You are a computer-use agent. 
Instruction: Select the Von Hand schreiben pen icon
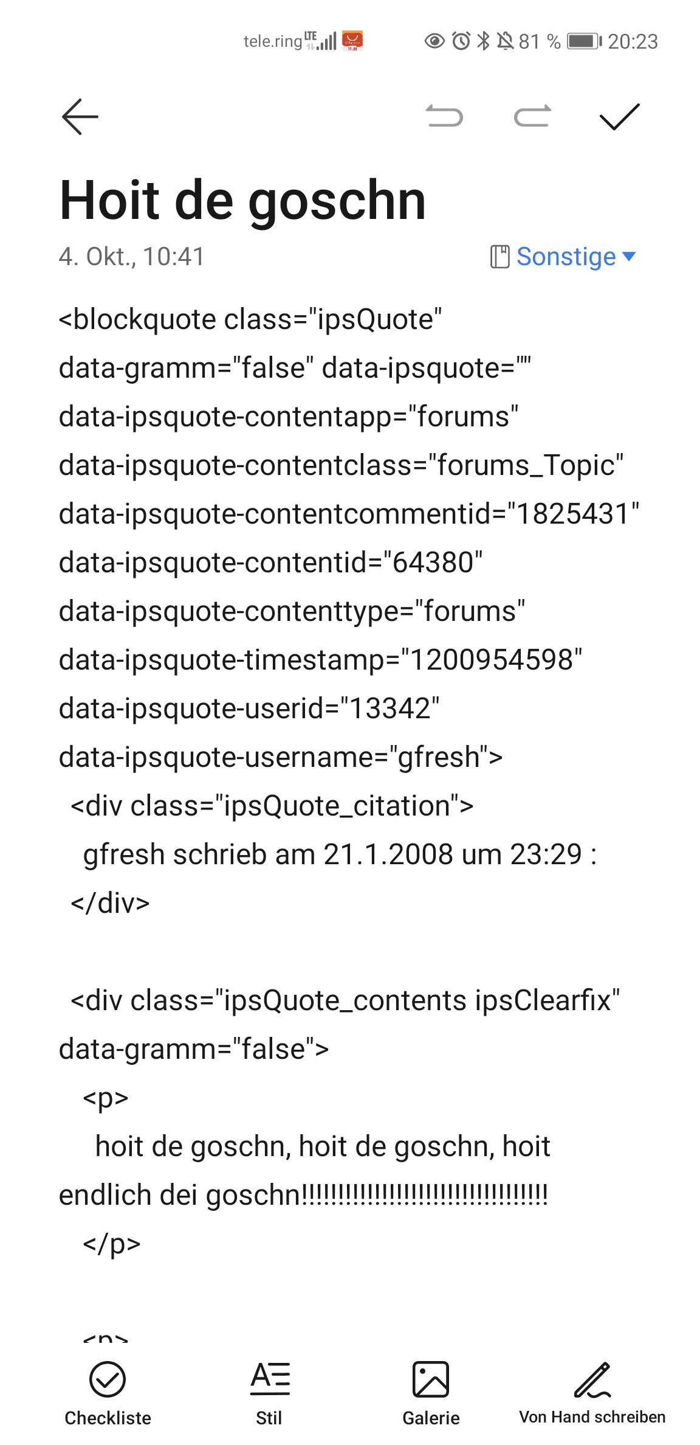[592, 1379]
